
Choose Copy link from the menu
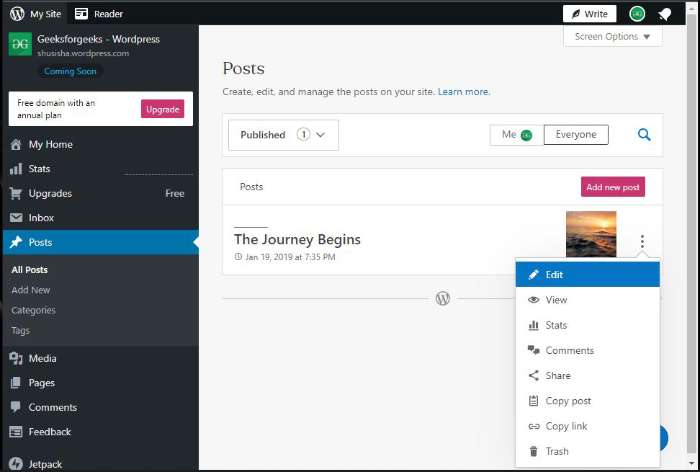588,426
